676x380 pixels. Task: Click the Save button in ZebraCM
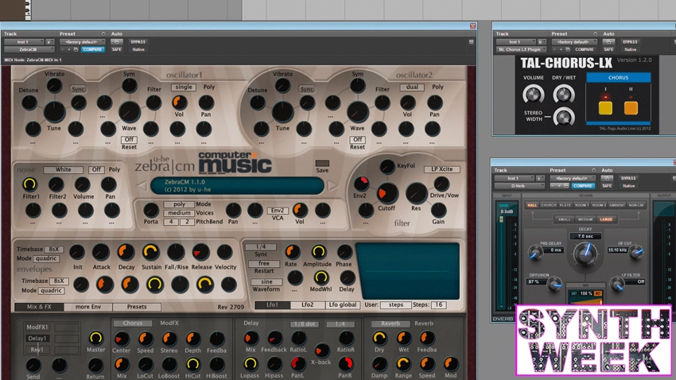(322, 164)
